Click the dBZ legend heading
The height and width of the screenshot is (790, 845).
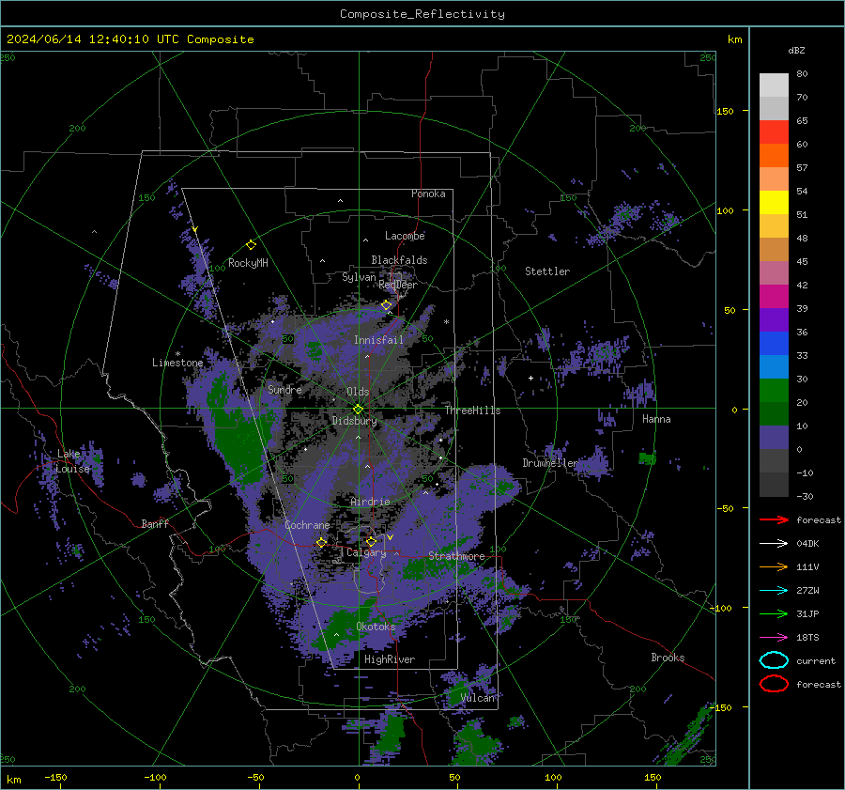click(796, 50)
